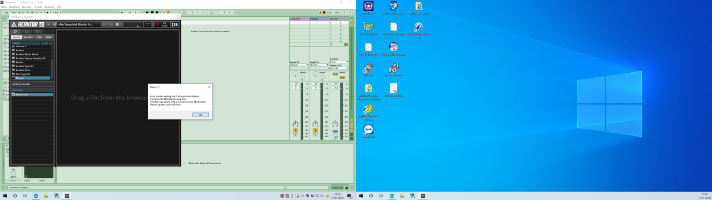Open the Bearbeiten menu in Ableton Live
Viewport: 712px width, 200px height.
pyautogui.click(x=14, y=7)
